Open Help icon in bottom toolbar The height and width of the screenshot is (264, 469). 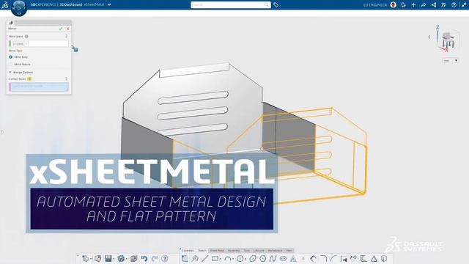[165, 258]
